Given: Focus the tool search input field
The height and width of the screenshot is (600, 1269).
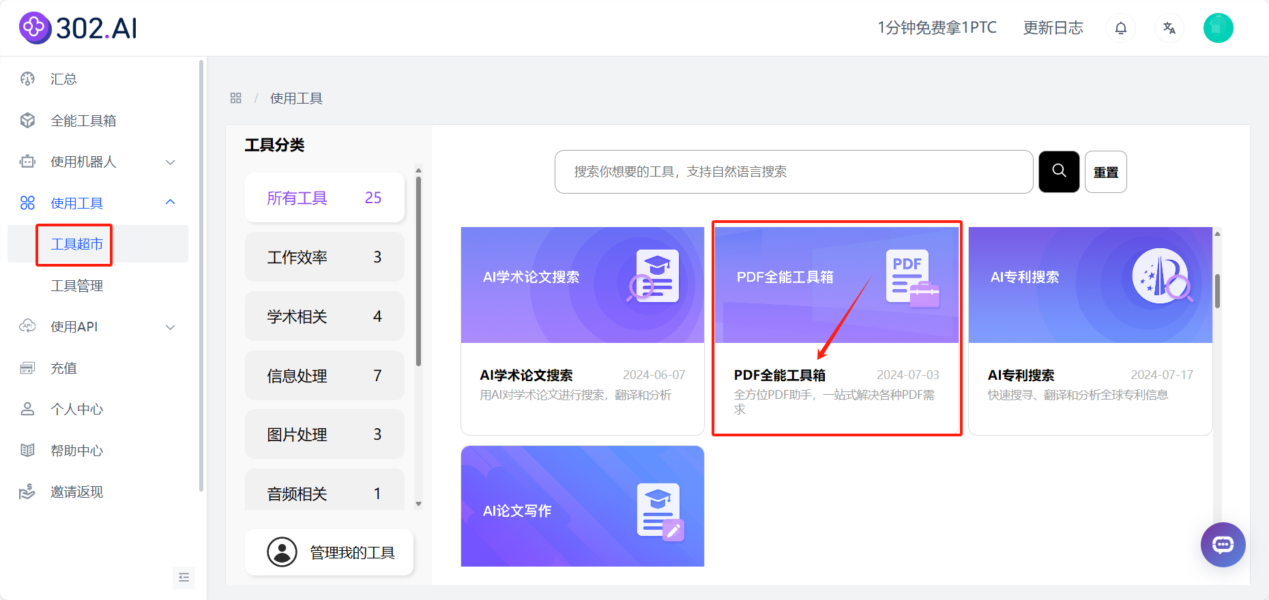Looking at the screenshot, I should (x=793, y=172).
